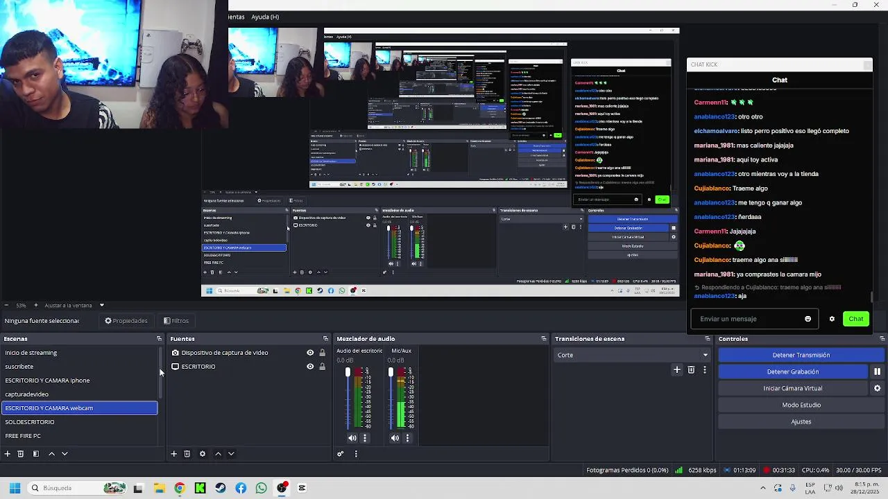The height and width of the screenshot is (499, 888).
Task: Open Windows Start menu
Action: (15, 488)
